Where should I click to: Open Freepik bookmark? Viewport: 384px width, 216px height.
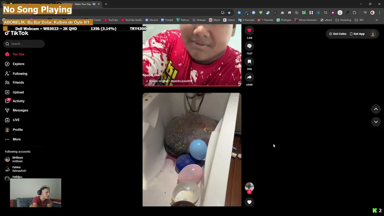(x=167, y=20)
